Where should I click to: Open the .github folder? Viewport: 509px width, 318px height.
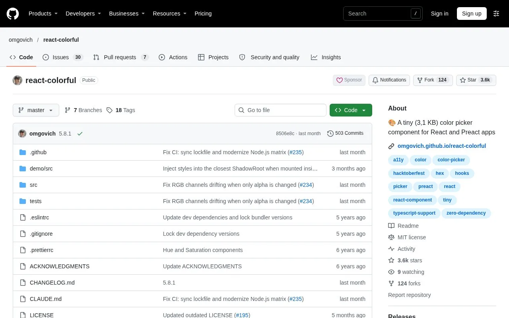point(38,152)
